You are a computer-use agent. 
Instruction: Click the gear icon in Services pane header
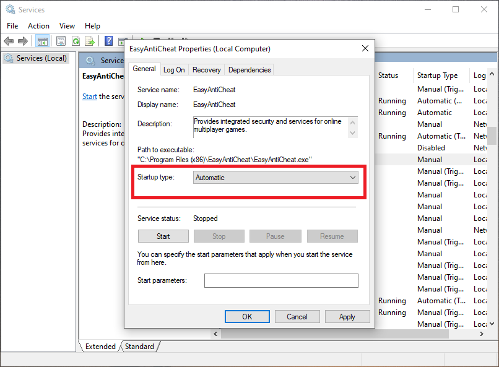(90, 61)
